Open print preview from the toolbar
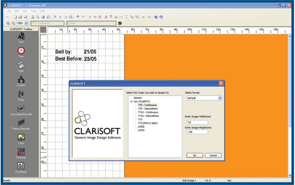 33,17
